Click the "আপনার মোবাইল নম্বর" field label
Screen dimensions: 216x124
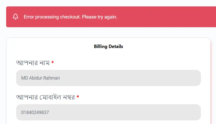point(45,97)
